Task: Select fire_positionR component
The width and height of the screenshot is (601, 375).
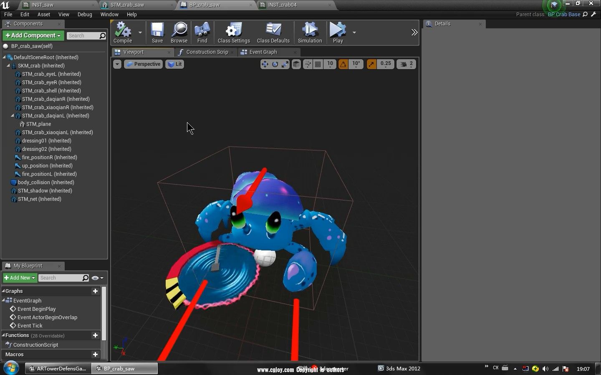Action: (x=49, y=157)
